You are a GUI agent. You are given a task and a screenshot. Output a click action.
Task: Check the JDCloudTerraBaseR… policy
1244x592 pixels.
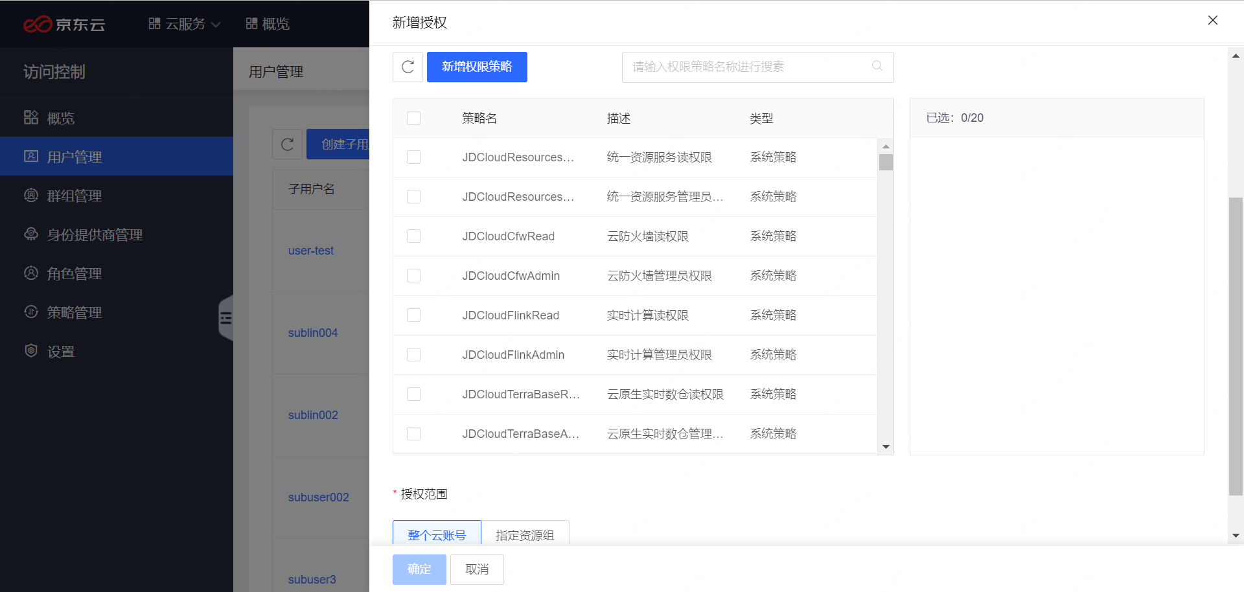(x=413, y=394)
